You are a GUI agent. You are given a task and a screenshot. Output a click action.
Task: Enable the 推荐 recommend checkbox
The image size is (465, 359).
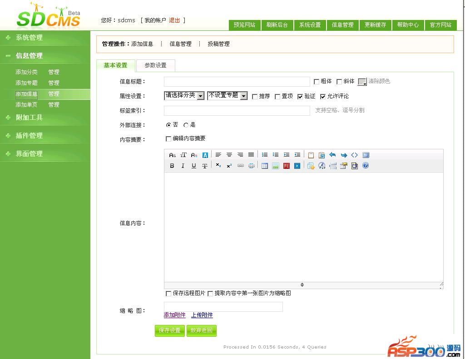tap(254, 97)
